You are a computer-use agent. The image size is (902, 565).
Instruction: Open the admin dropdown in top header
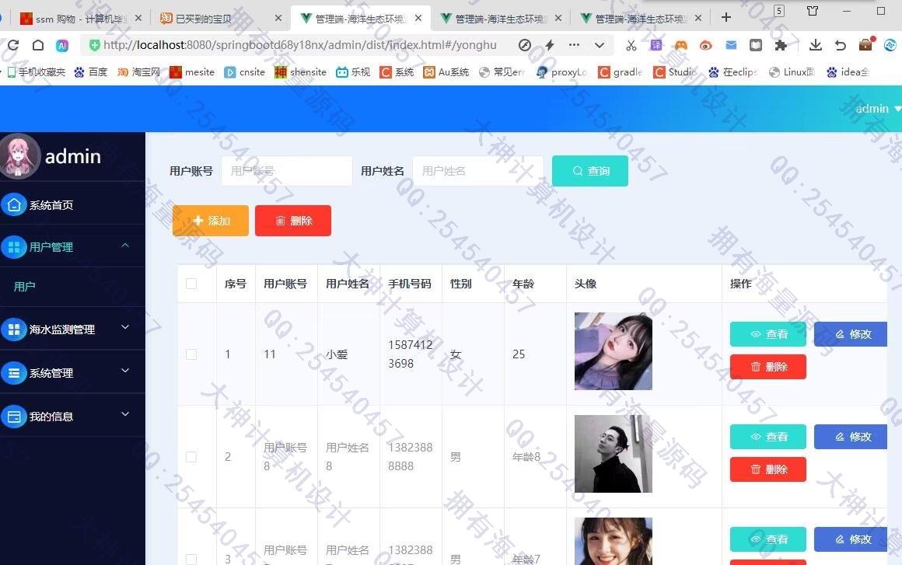coord(877,109)
